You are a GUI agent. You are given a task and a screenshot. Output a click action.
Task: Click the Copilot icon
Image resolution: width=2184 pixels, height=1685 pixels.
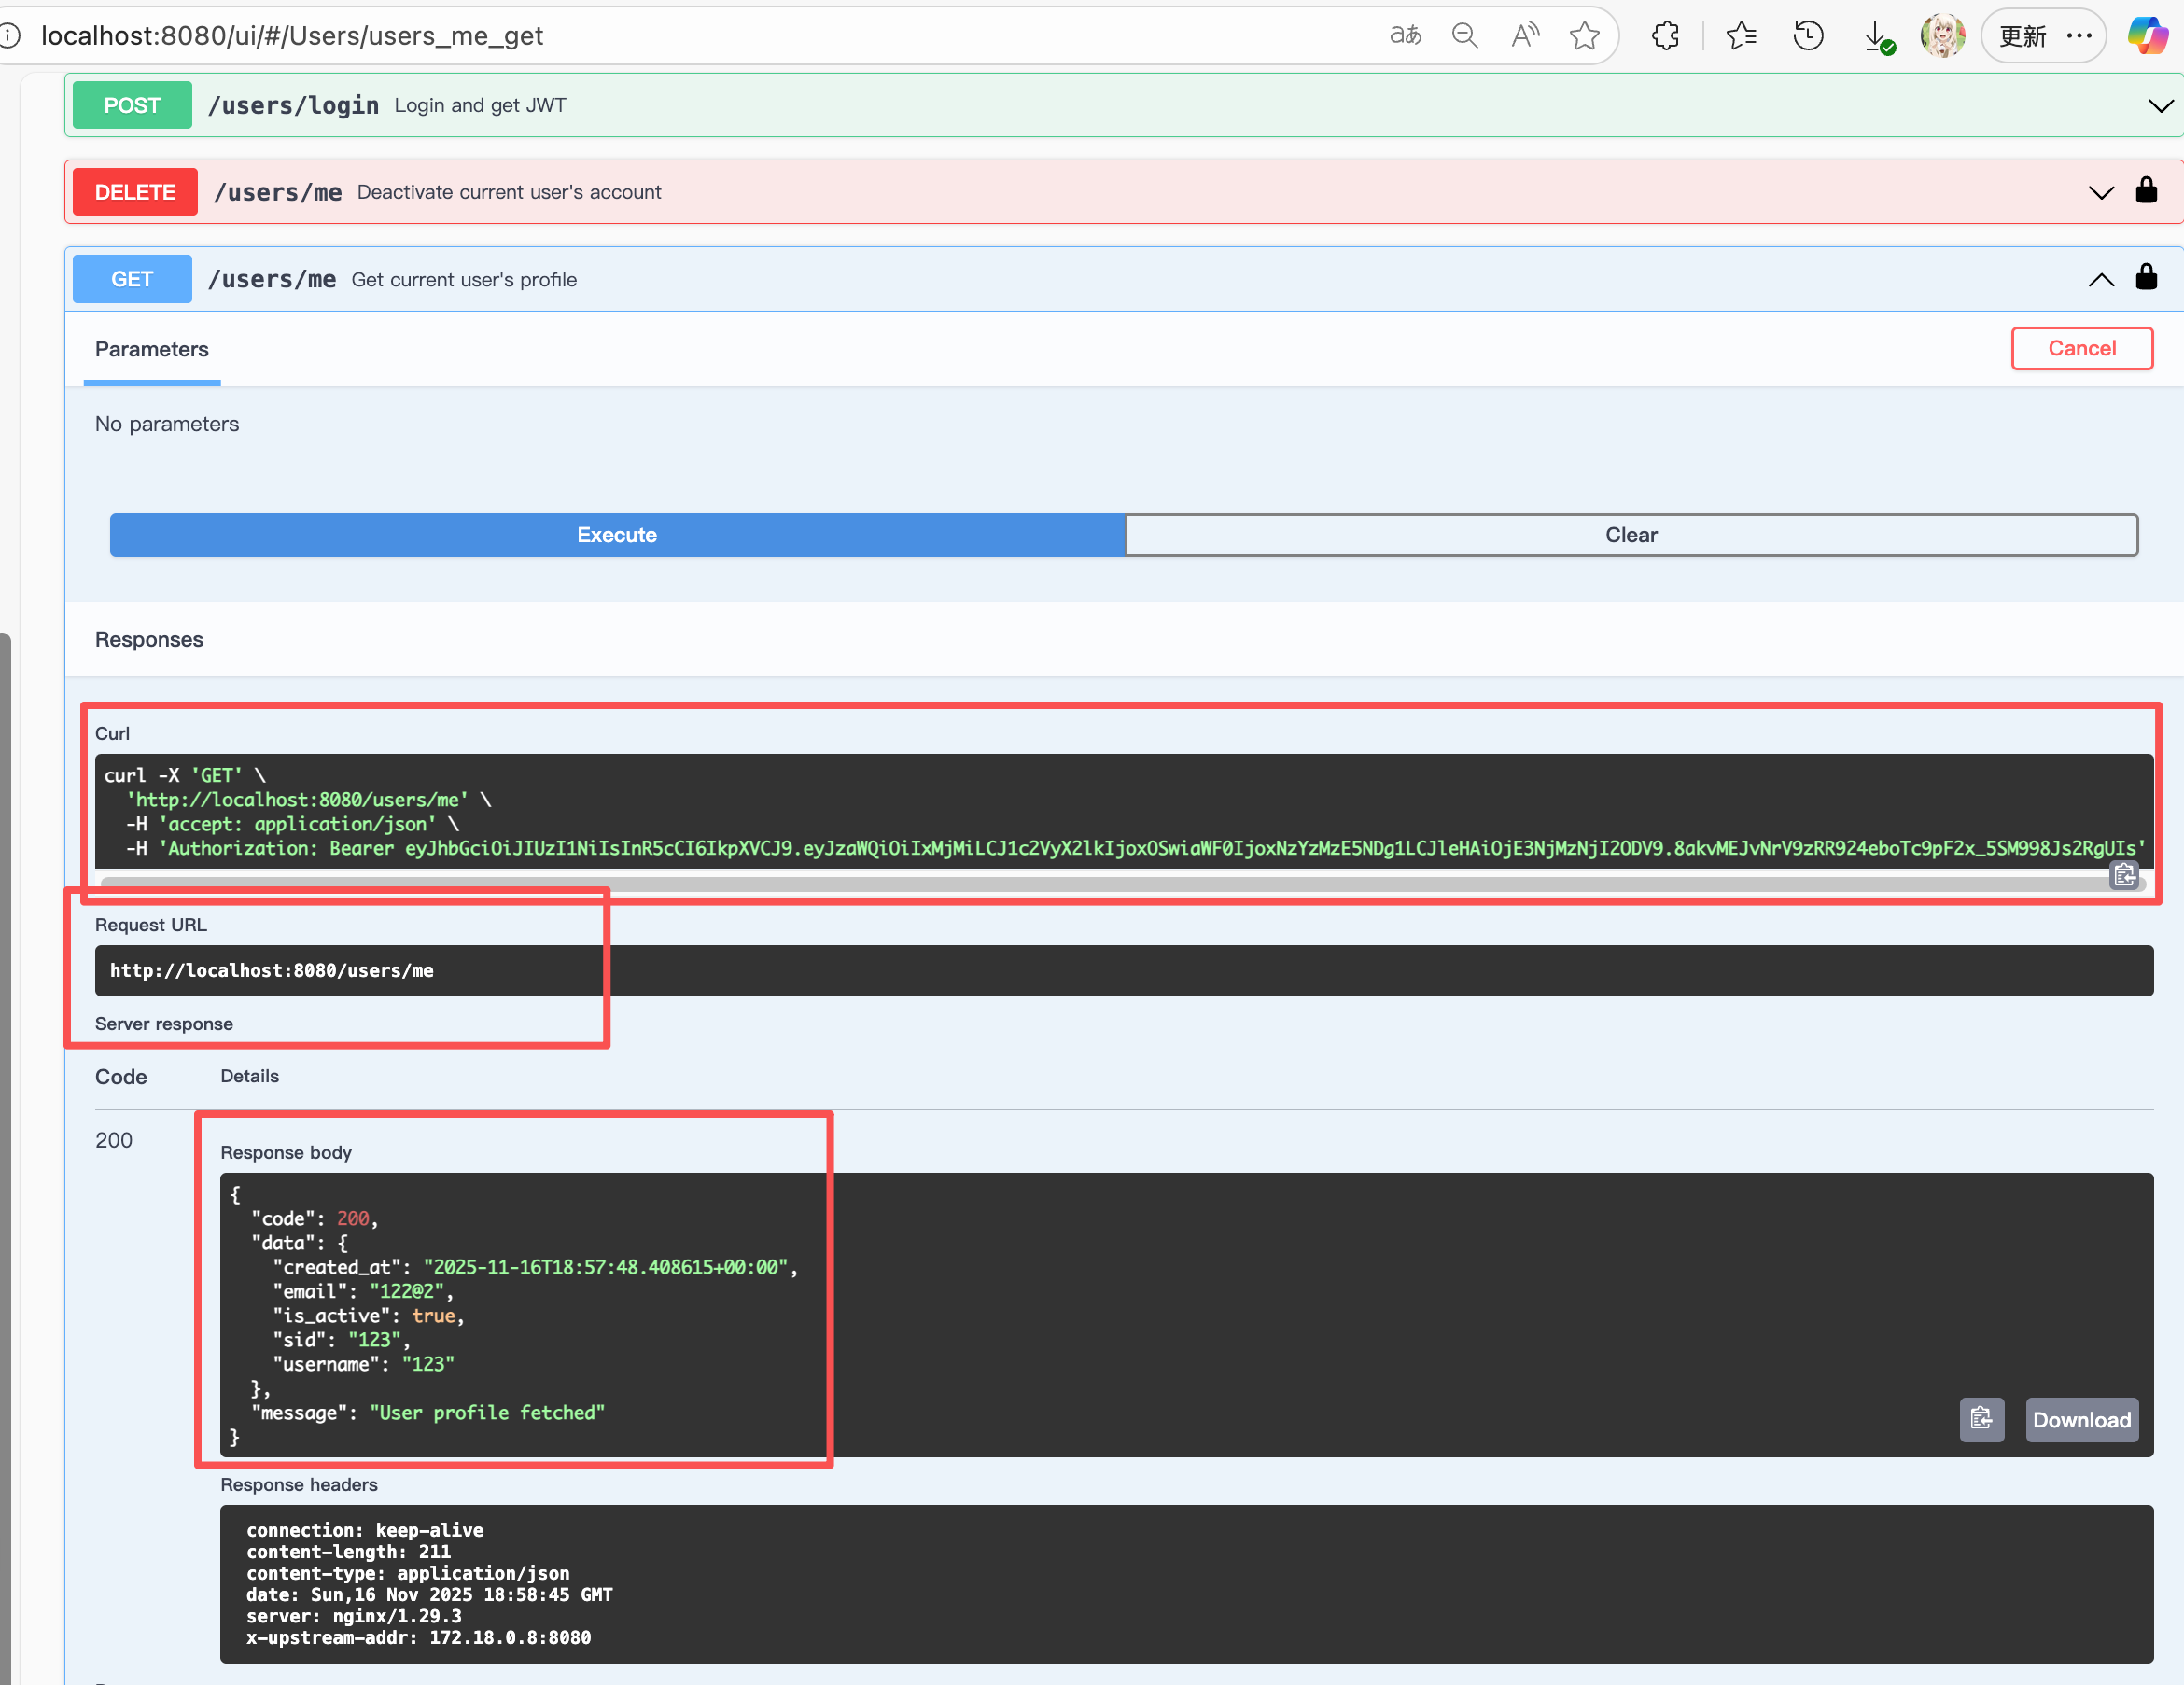tap(2147, 36)
